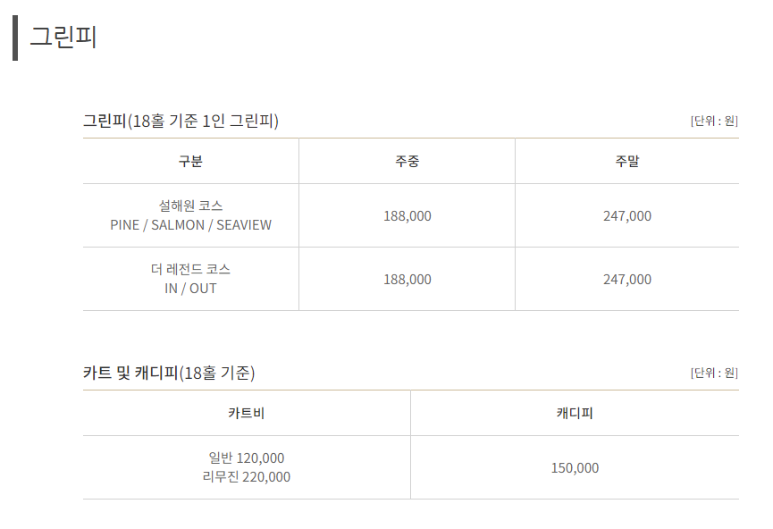
Task: Click the 일반 120,000 cart fee
Action: [247, 458]
